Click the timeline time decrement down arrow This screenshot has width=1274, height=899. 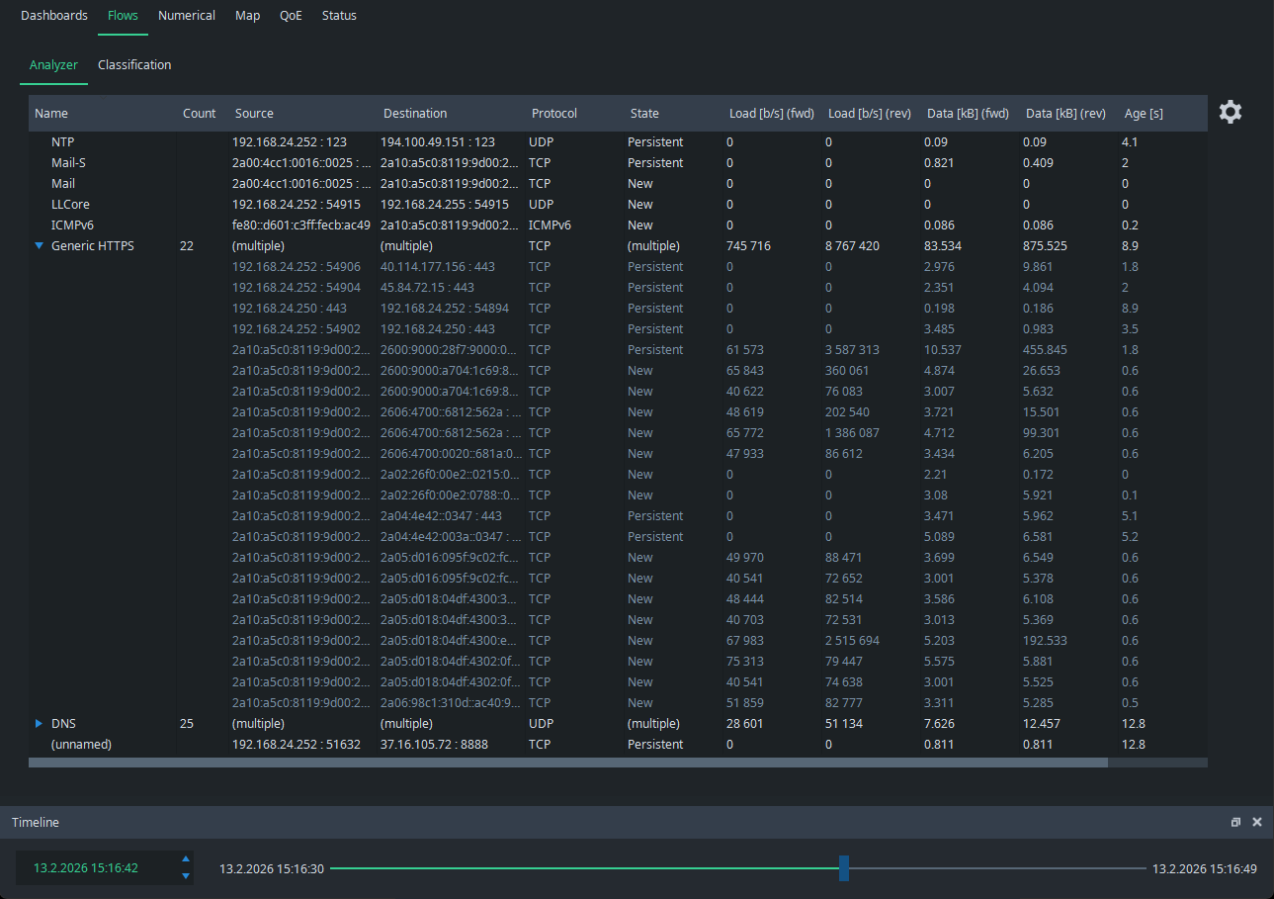[185, 876]
